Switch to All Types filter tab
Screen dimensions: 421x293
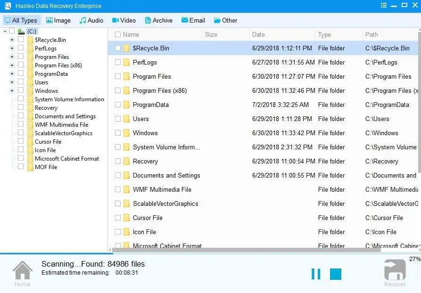pos(21,20)
